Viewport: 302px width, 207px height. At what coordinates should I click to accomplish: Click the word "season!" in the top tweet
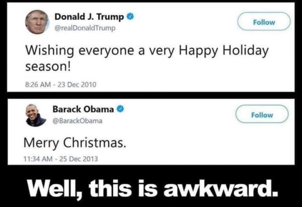point(48,66)
